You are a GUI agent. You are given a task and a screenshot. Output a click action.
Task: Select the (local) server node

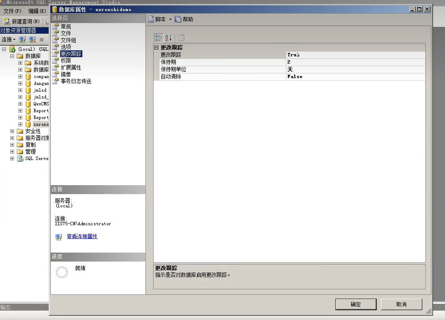point(33,49)
